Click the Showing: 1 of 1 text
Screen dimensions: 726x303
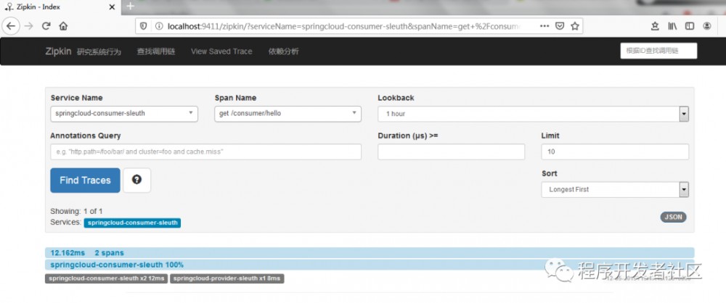pos(76,212)
